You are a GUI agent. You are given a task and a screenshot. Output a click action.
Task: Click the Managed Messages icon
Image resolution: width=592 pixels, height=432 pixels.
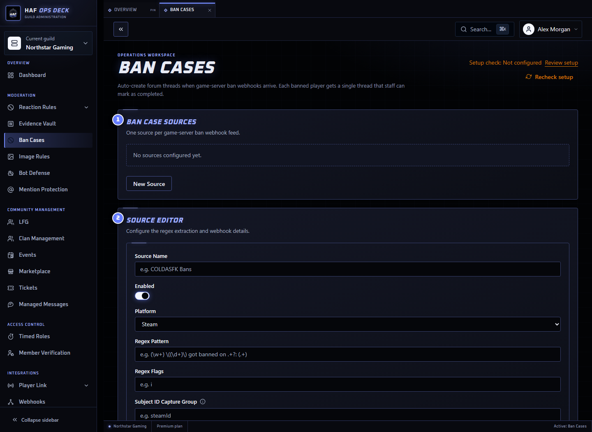pos(11,304)
